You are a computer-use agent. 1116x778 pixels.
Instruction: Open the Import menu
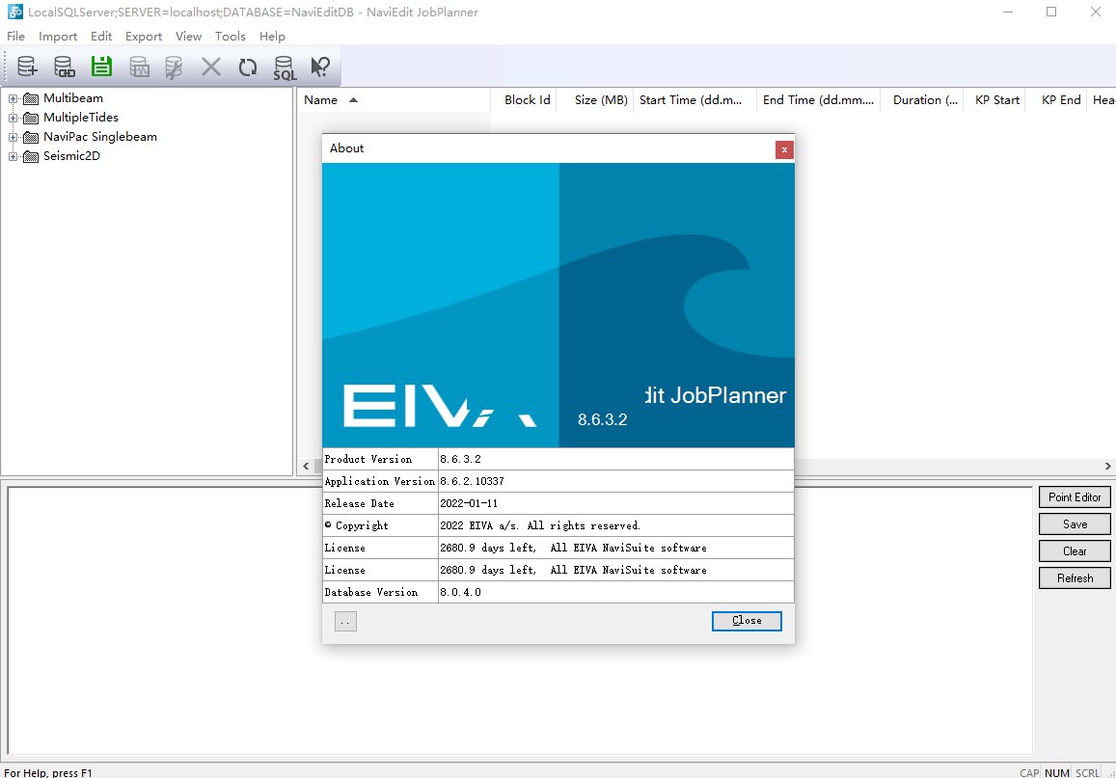click(x=58, y=36)
